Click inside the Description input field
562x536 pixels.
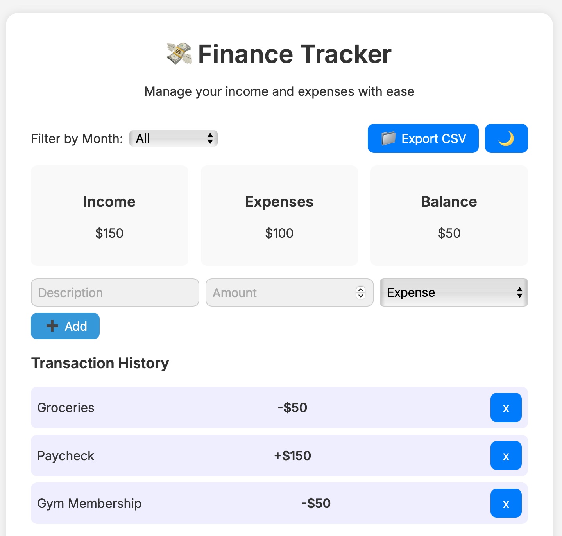115,292
